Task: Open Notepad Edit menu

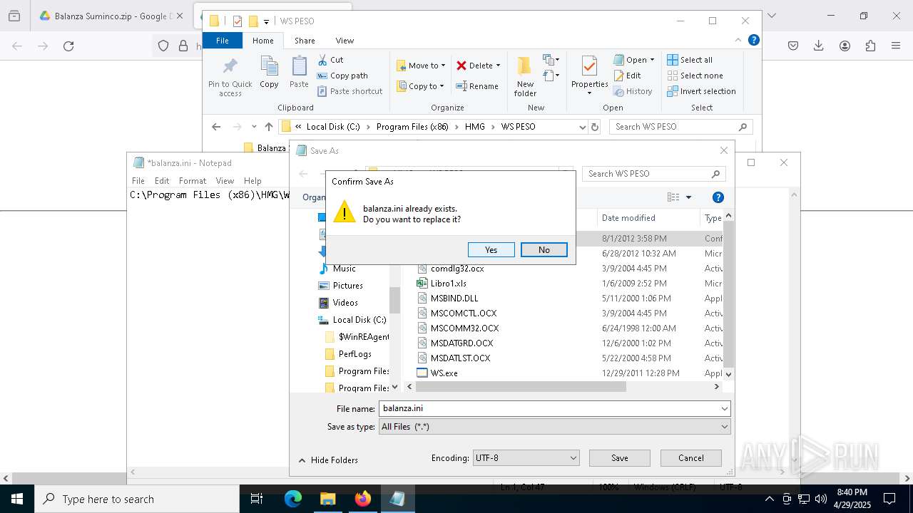Action: pyautogui.click(x=162, y=181)
